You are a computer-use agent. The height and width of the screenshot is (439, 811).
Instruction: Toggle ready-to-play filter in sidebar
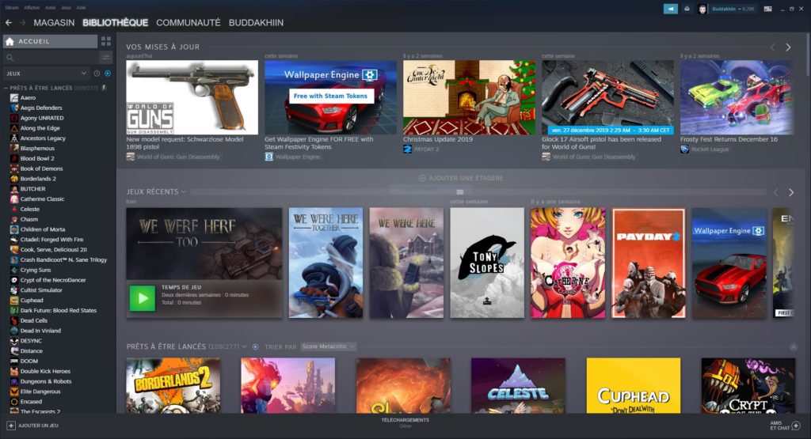(x=108, y=74)
